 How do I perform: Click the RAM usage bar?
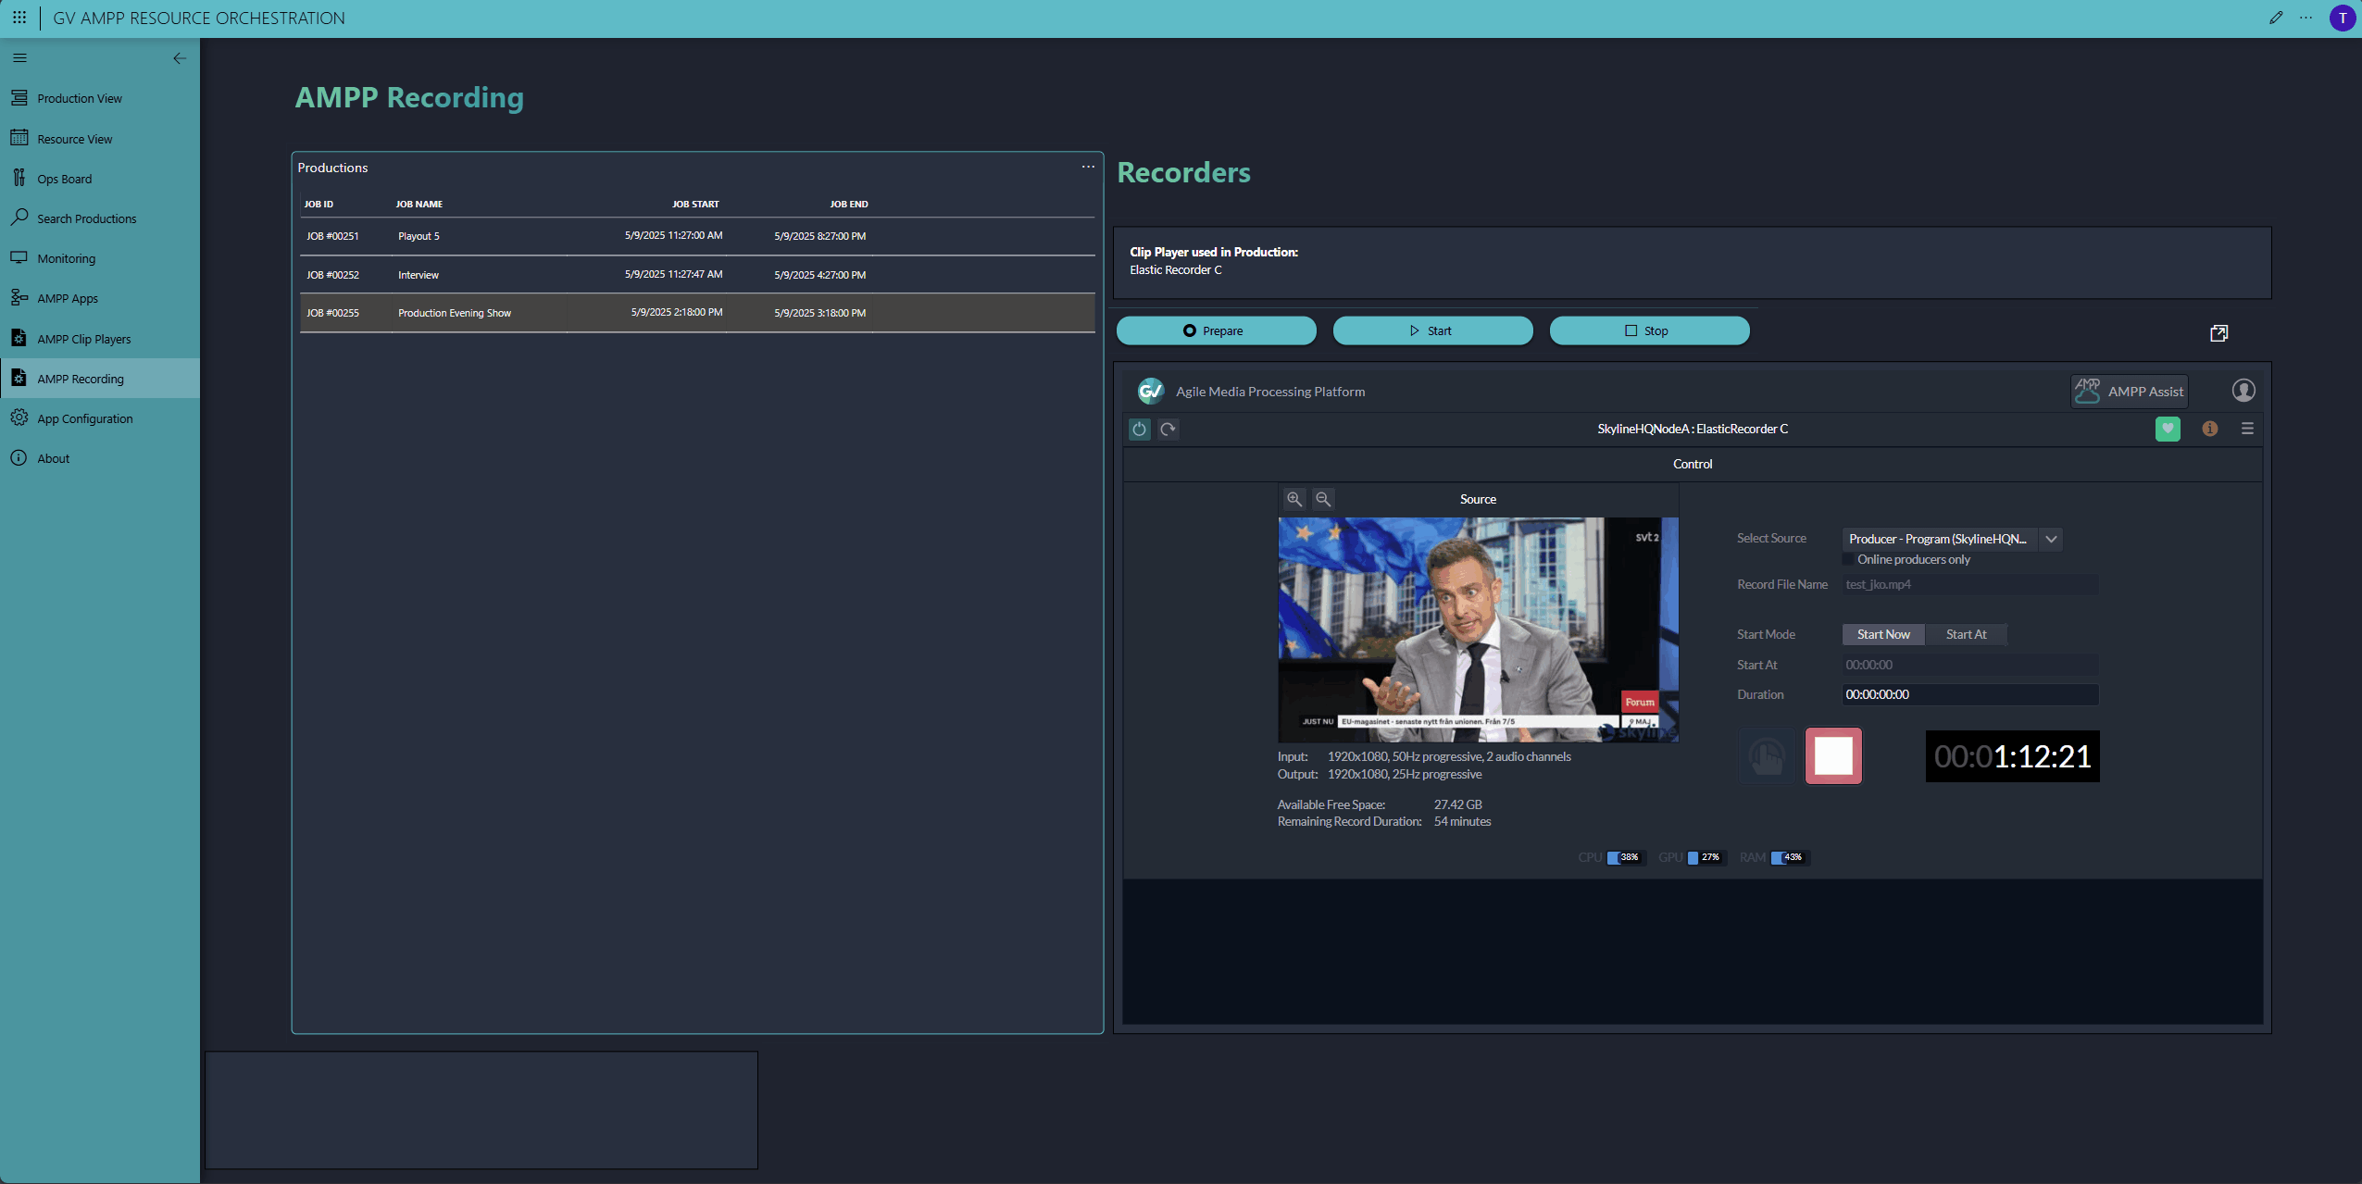[1790, 857]
